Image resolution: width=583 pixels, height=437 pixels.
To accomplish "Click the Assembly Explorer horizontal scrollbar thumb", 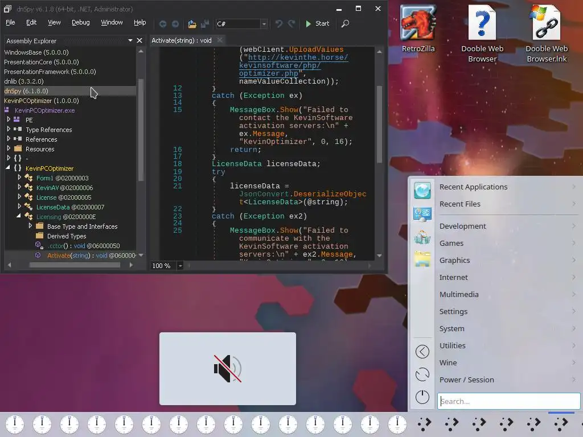I will coord(75,265).
